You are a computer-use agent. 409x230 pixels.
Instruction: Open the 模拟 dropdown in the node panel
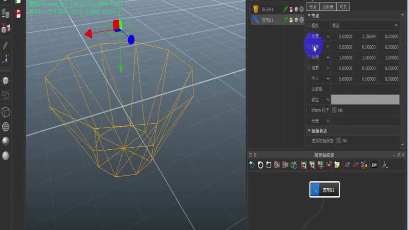click(364, 25)
